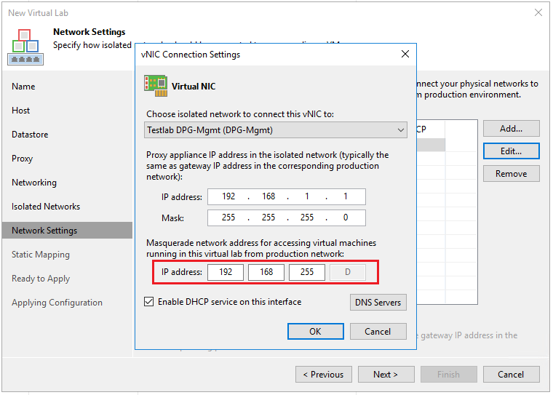Open the Datastore wizard step
The image size is (553, 395).
pos(30,135)
